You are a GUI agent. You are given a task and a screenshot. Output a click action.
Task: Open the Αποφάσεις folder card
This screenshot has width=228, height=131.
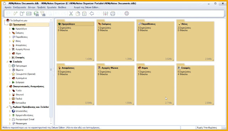(76, 84)
